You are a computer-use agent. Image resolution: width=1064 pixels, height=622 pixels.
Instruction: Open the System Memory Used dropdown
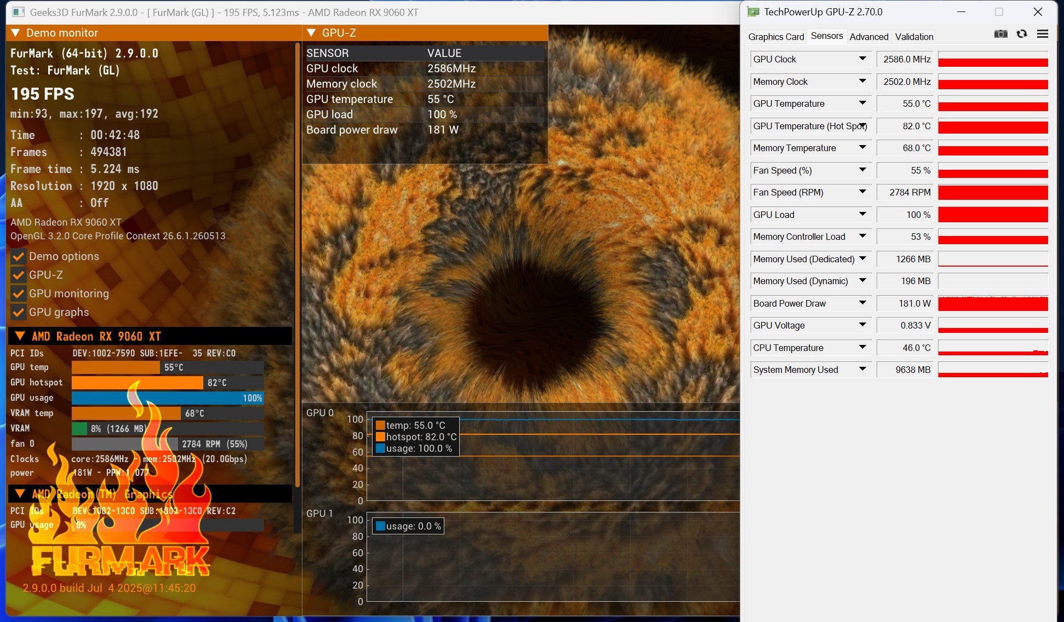point(862,370)
